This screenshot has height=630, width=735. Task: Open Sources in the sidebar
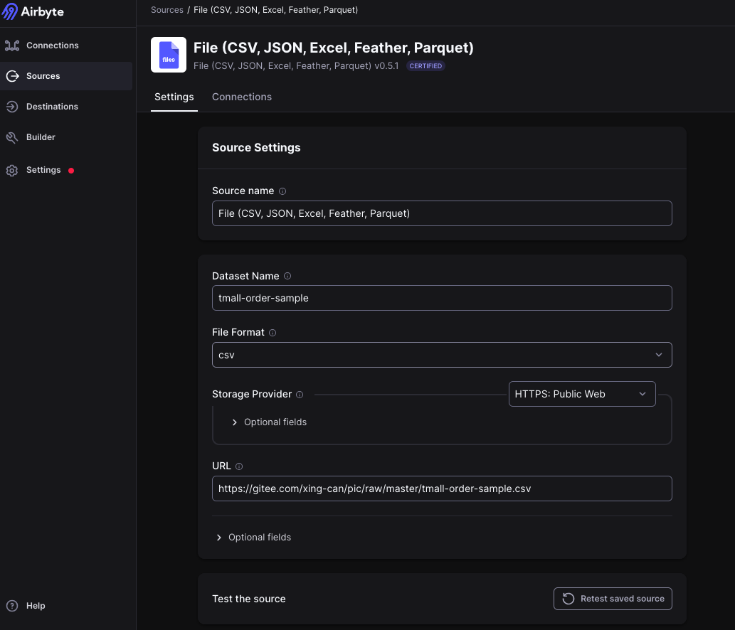[x=66, y=76]
